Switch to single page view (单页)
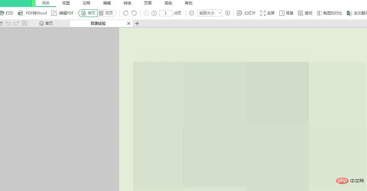The image size is (367, 191). (x=88, y=13)
